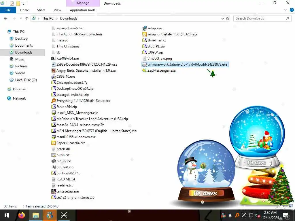Click the setup_undertale_1.08 installer icon
The width and height of the screenshot is (295, 221).
pos(145,34)
